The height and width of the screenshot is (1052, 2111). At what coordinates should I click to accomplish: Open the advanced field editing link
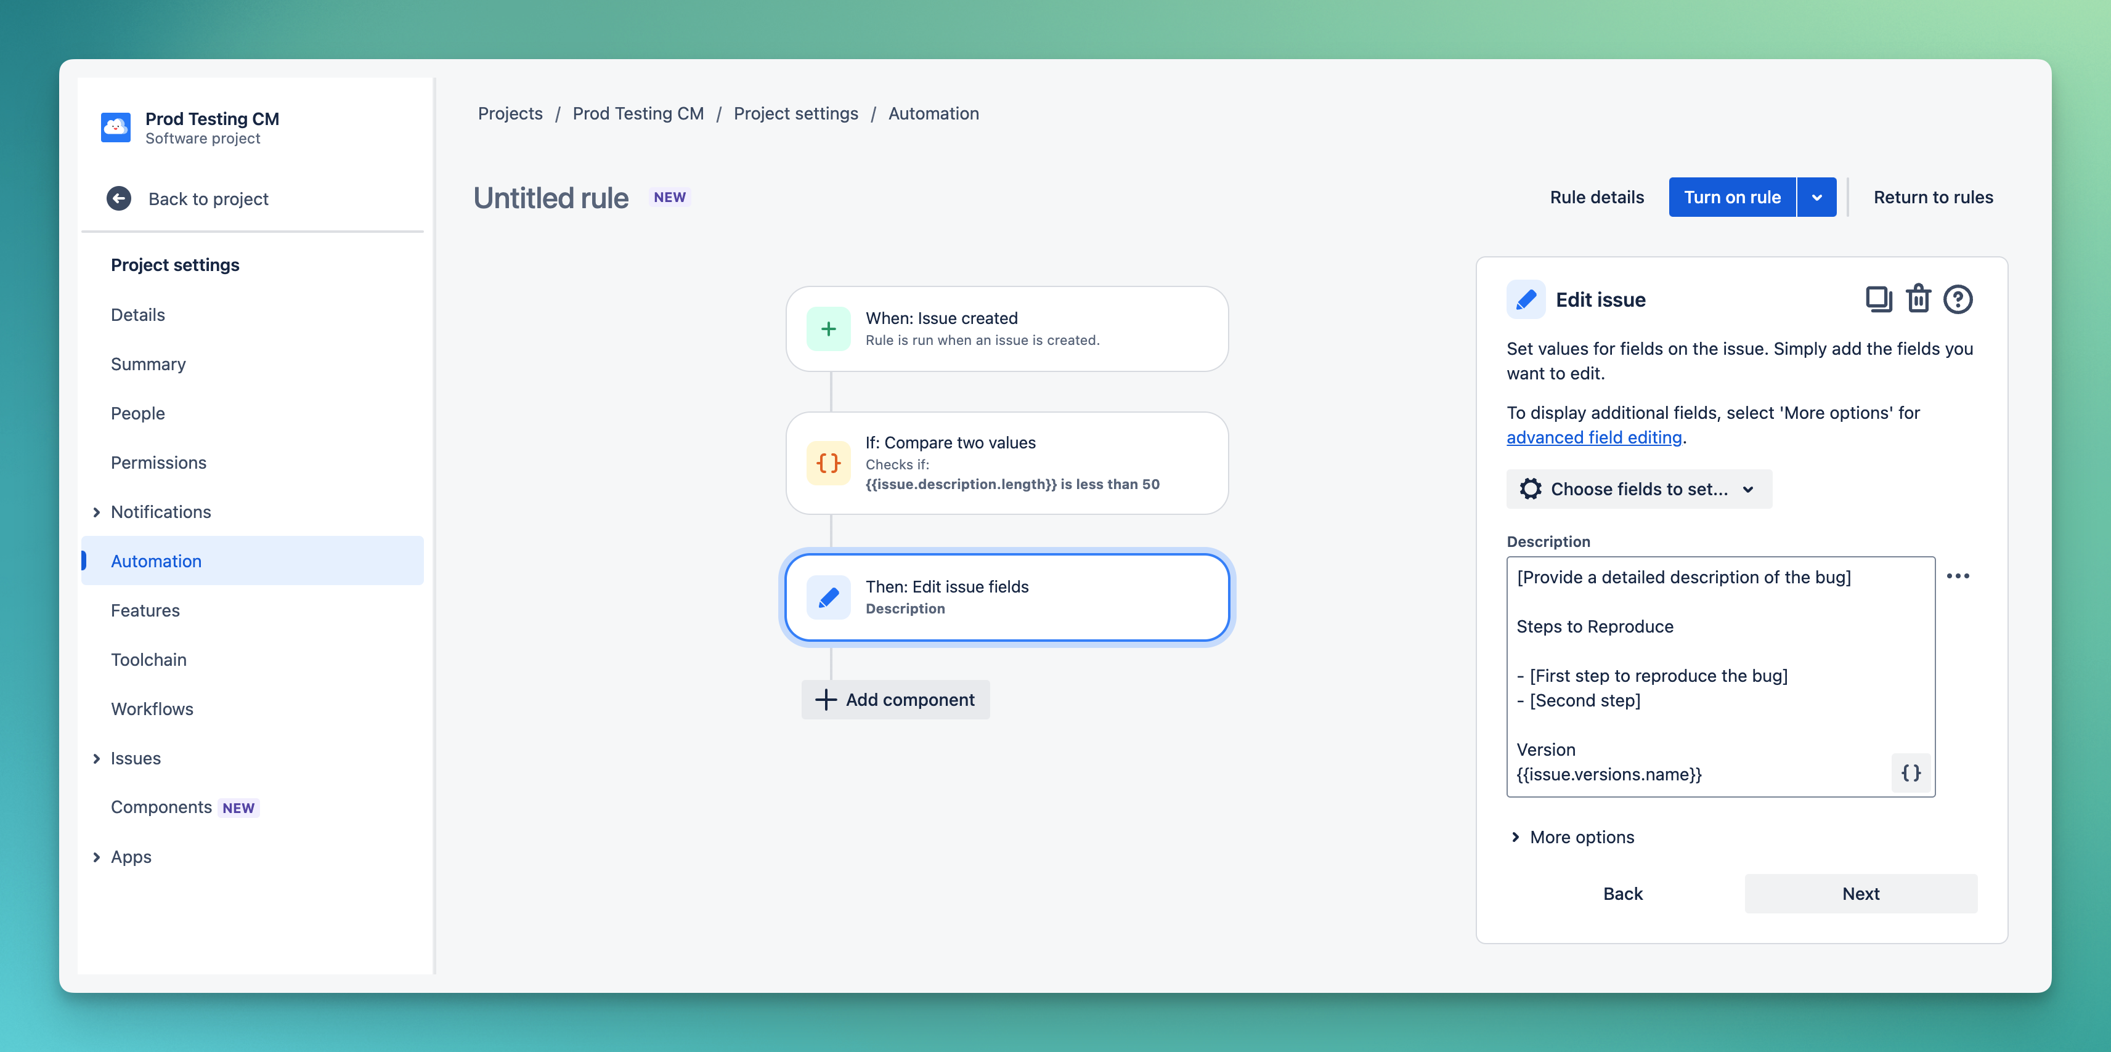click(1594, 437)
